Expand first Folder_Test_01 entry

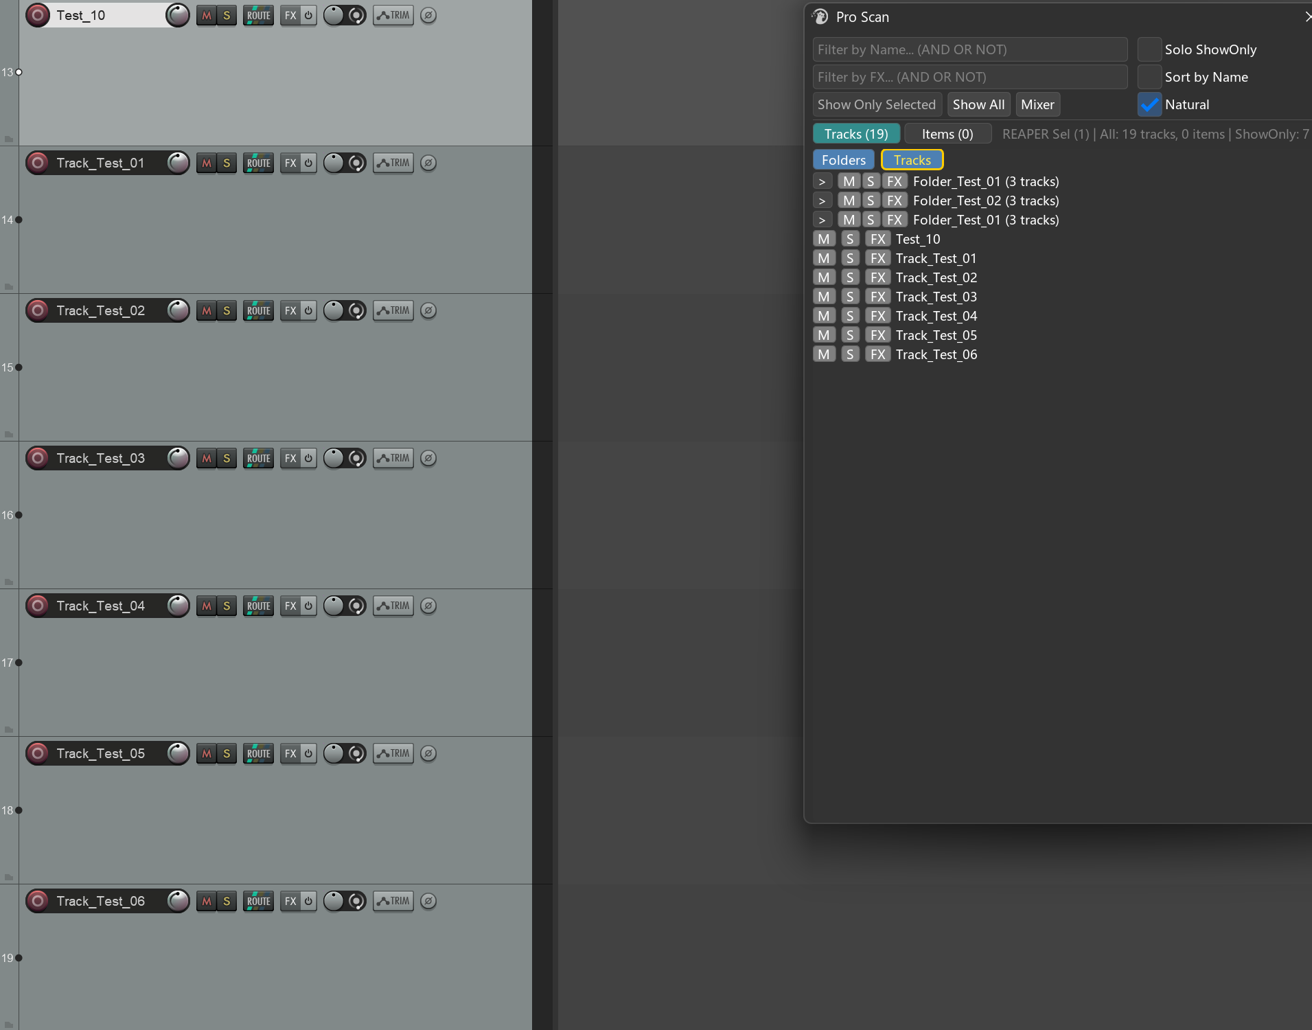pos(822,181)
